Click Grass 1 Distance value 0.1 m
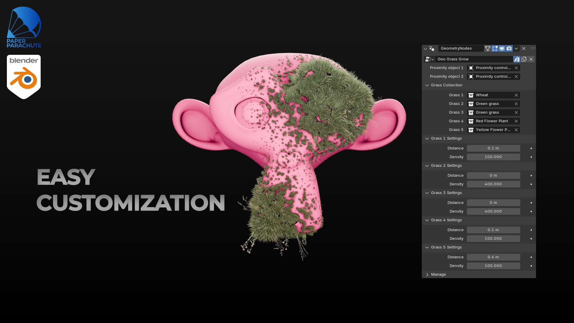574x323 pixels. click(x=494, y=148)
